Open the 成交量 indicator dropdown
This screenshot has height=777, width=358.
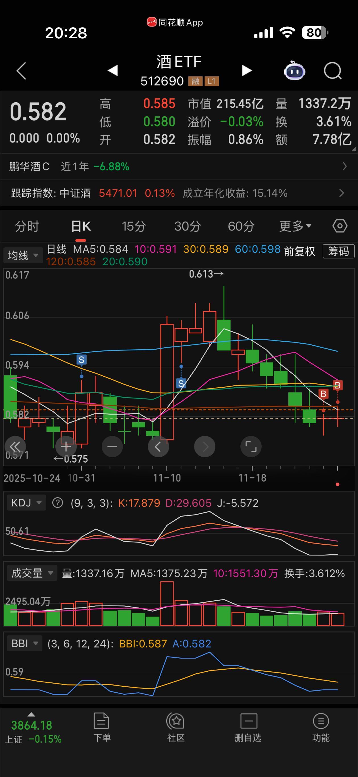32,573
